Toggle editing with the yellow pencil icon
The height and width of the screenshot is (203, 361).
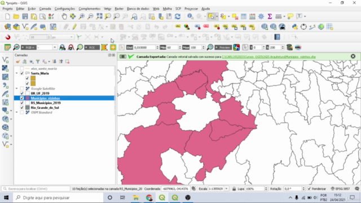pyautogui.click(x=74, y=27)
